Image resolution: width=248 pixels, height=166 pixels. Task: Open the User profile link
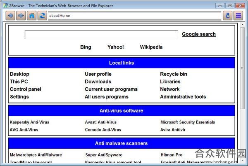click(98, 74)
